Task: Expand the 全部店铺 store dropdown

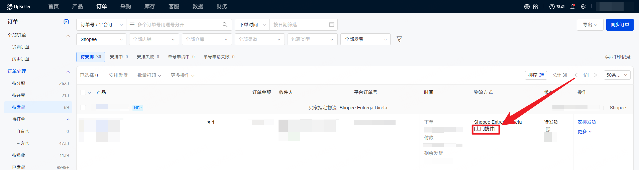Action: pos(154,39)
